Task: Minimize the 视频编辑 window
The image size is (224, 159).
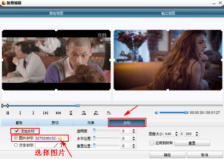Action: tap(214, 3)
